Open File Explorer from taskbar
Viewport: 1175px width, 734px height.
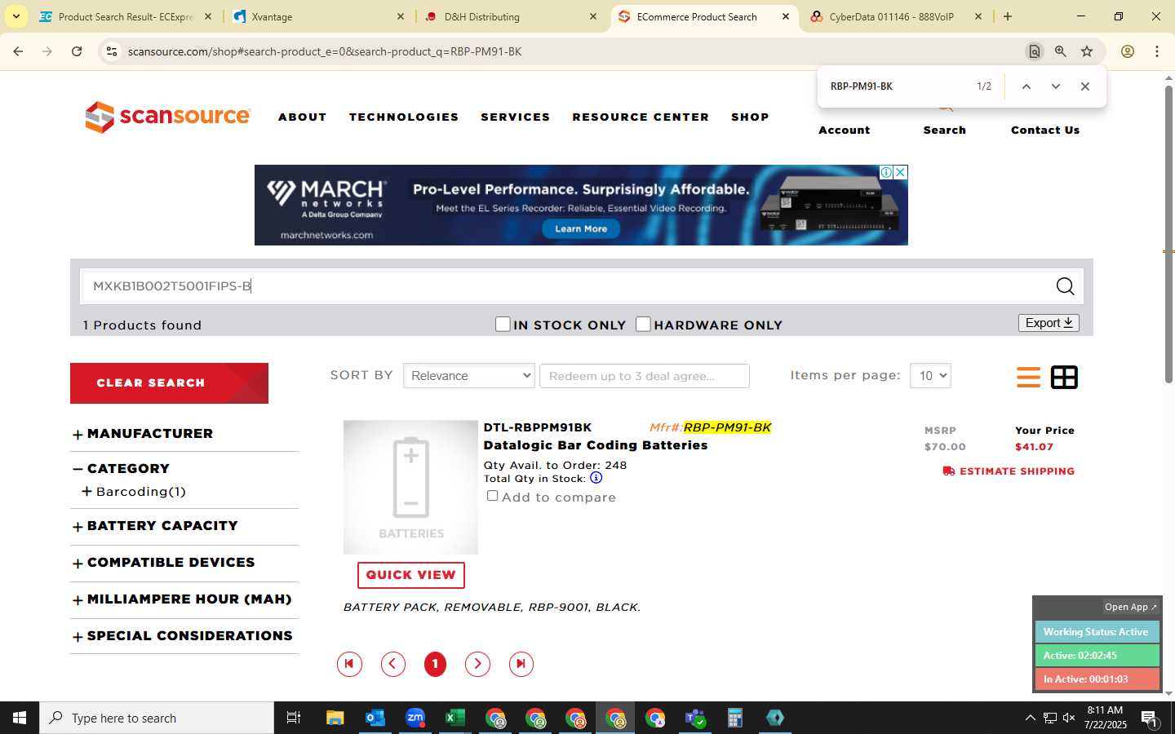(335, 718)
